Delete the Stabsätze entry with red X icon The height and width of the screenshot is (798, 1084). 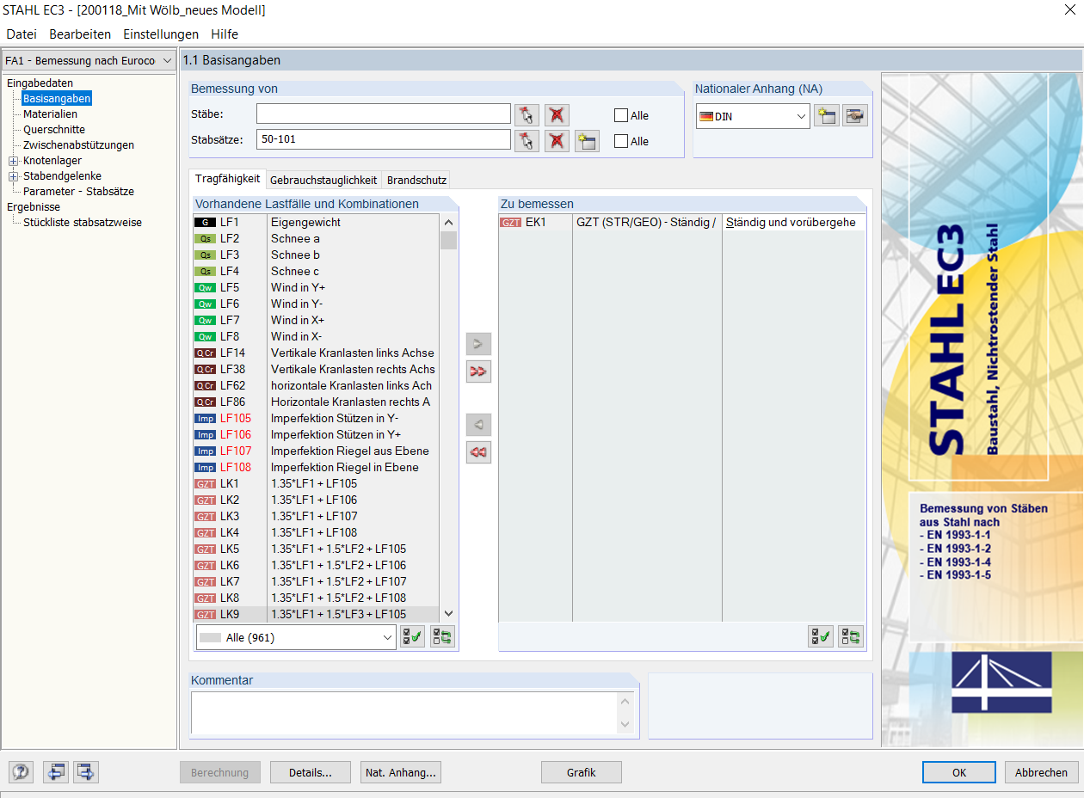557,141
